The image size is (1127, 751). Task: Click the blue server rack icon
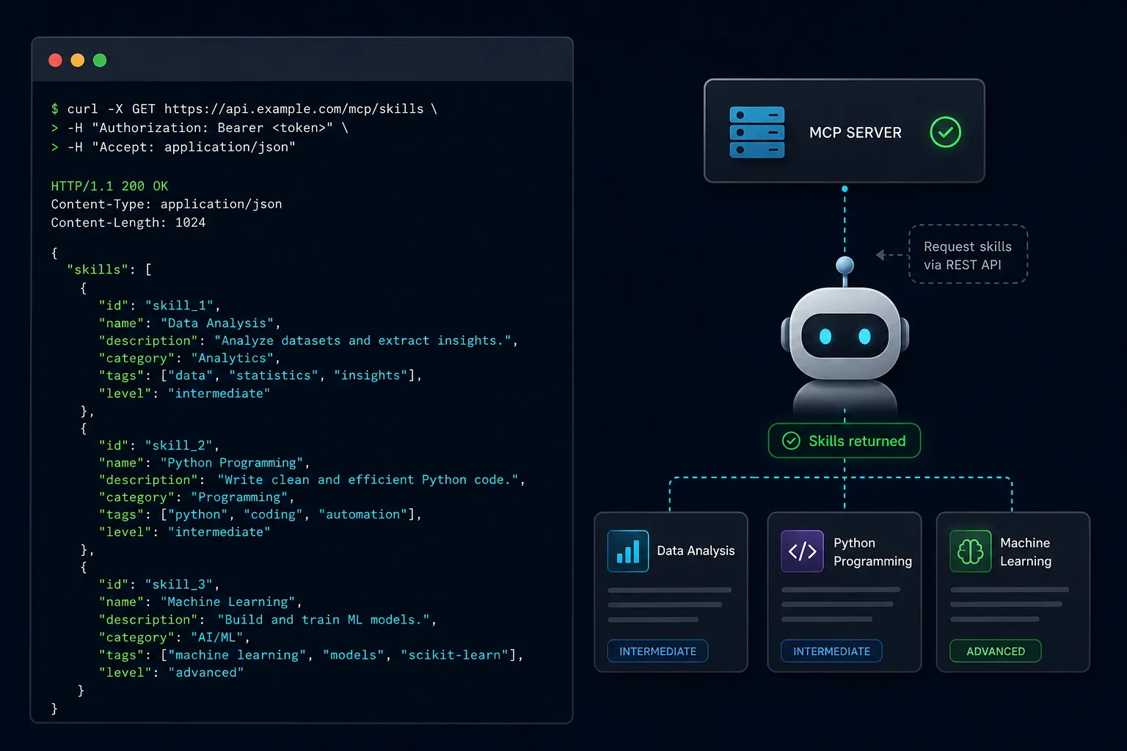click(x=757, y=133)
